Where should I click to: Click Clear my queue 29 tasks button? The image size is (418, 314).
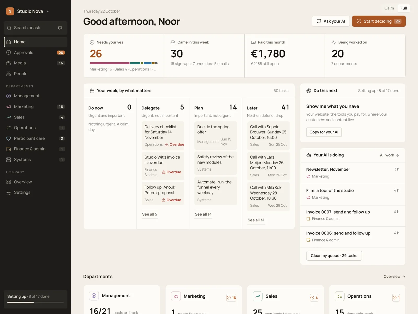pyautogui.click(x=334, y=256)
